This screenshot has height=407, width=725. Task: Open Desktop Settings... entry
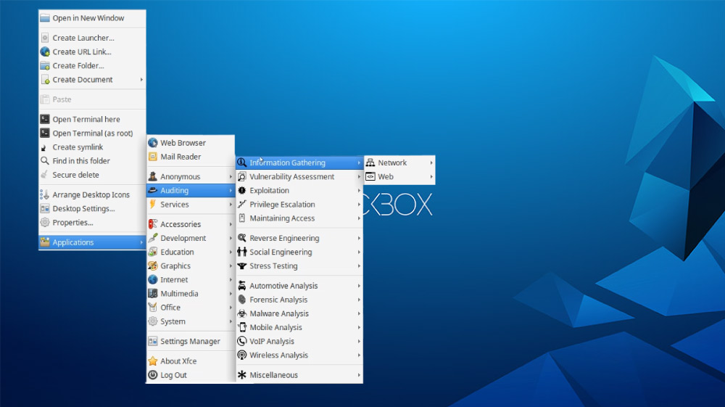[x=83, y=209]
